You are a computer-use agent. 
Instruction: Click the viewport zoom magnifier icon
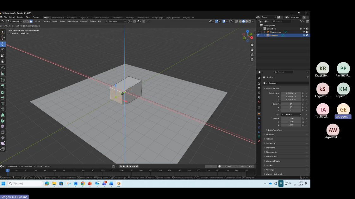click(x=252, y=45)
